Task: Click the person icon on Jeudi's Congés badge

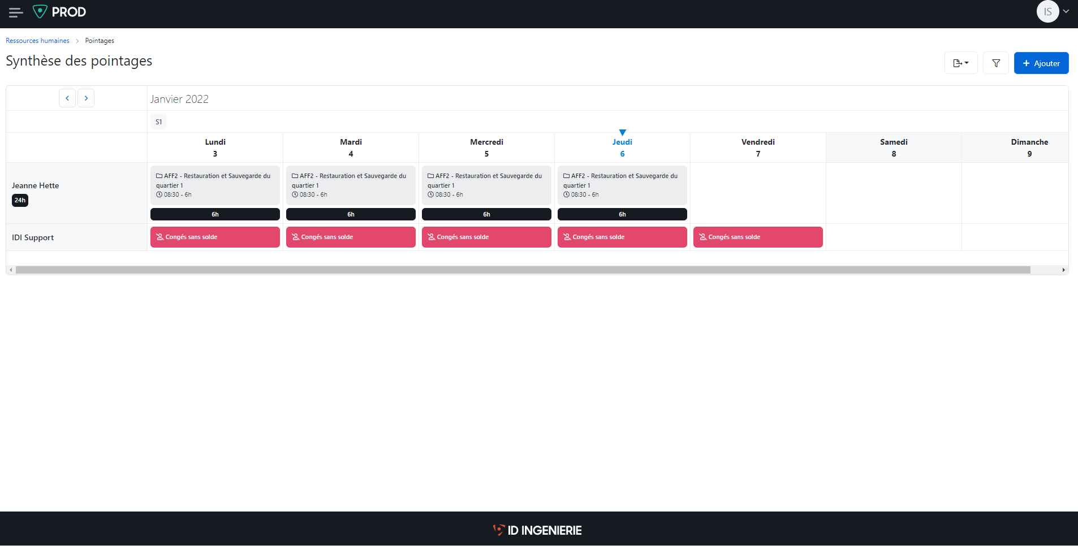Action: pyautogui.click(x=566, y=237)
